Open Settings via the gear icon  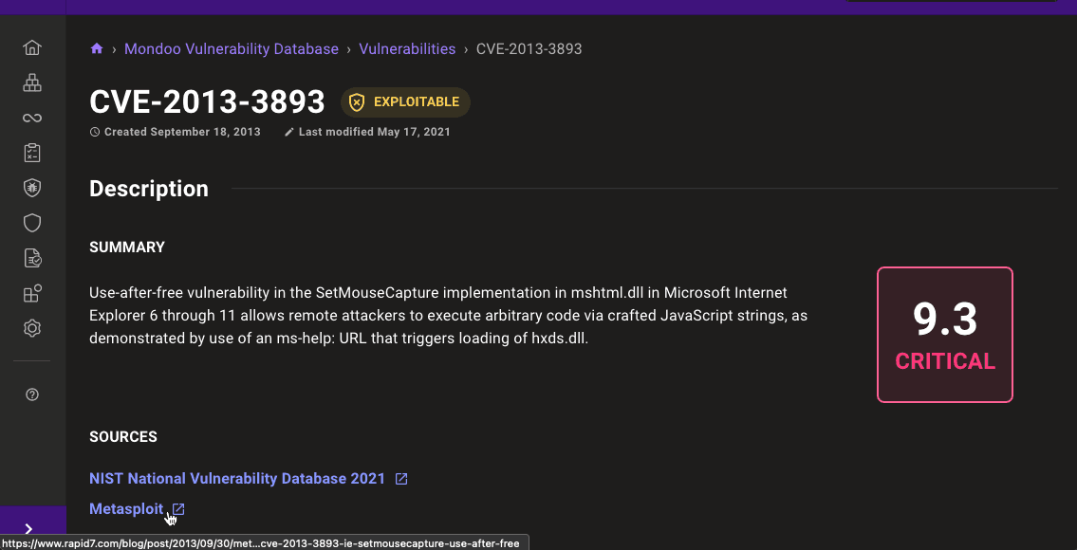(x=32, y=327)
